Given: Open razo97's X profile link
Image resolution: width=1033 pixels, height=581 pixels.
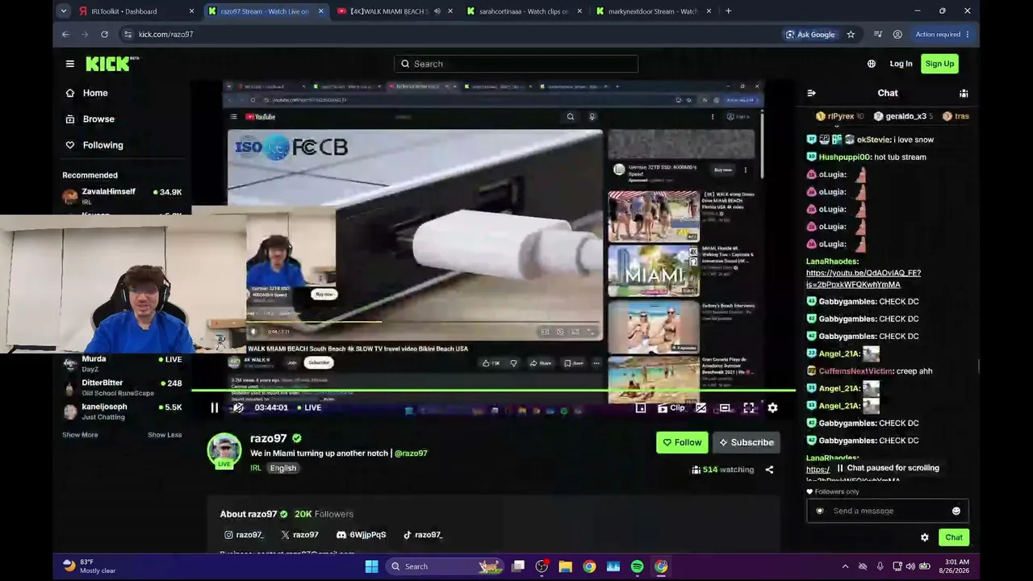Looking at the screenshot, I should pos(299,535).
